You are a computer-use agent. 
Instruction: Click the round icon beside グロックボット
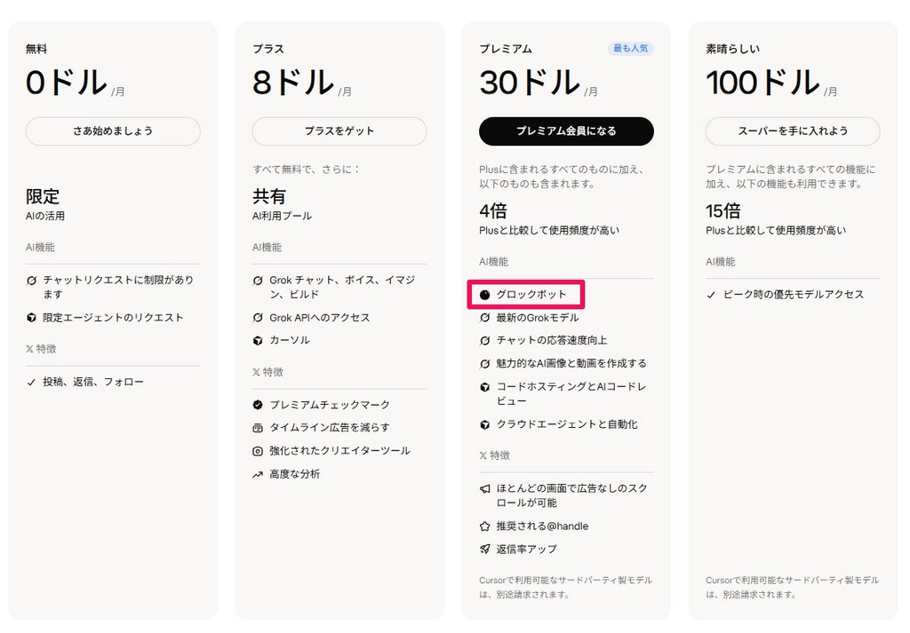[x=484, y=295]
